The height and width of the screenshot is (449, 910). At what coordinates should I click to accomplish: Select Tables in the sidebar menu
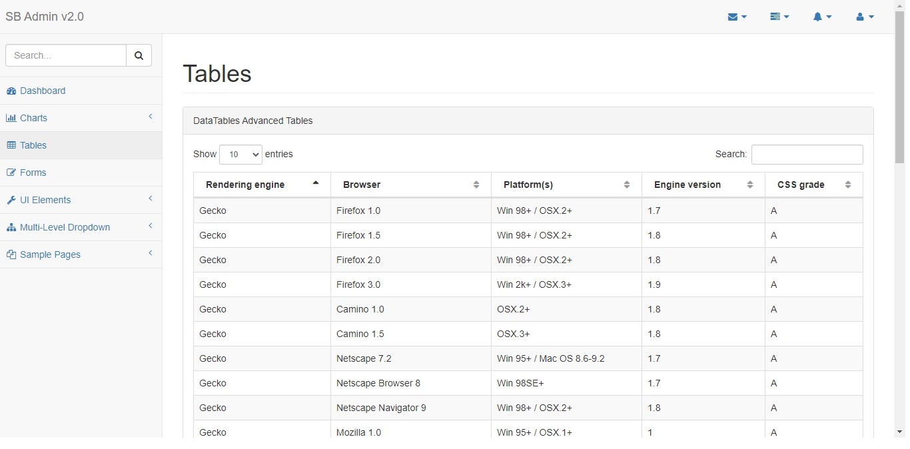32,145
